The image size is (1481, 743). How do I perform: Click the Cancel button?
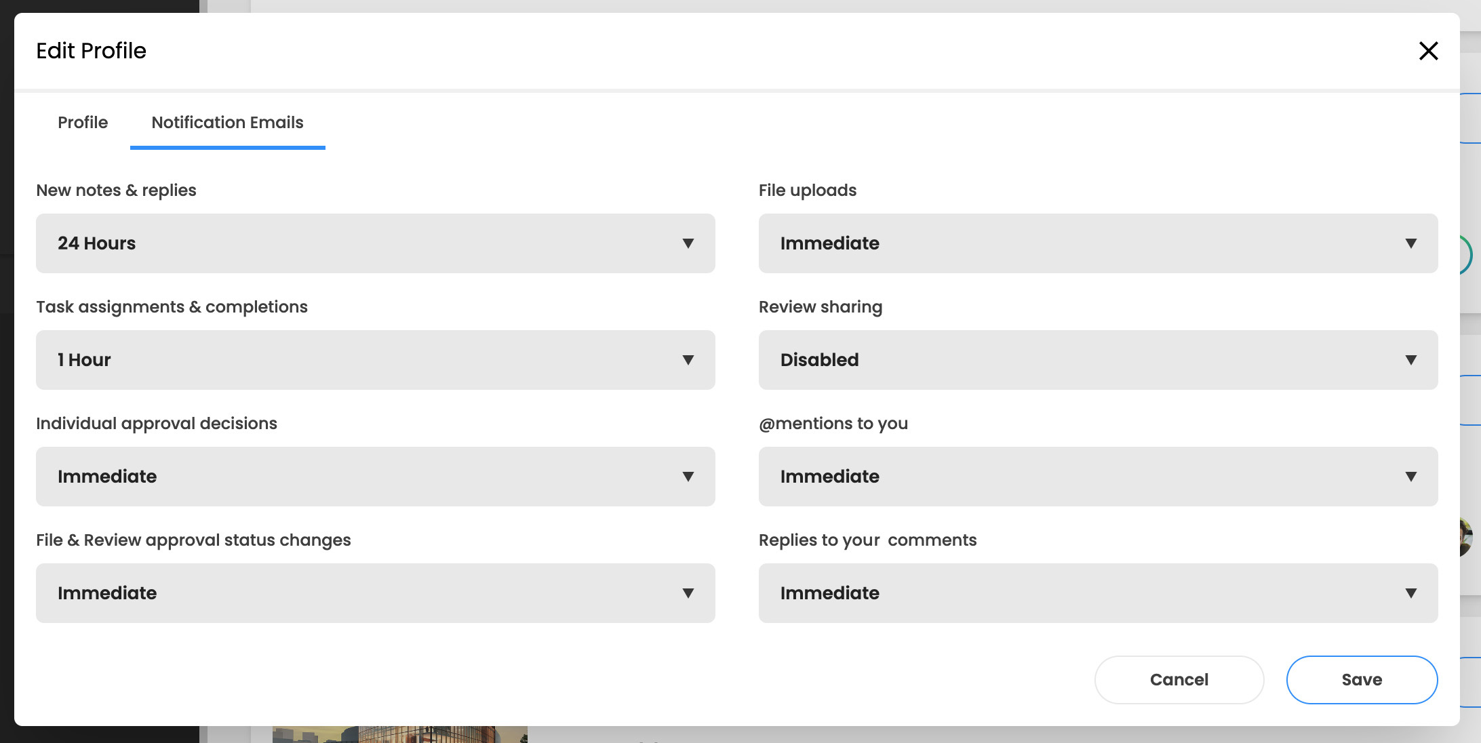(1179, 680)
